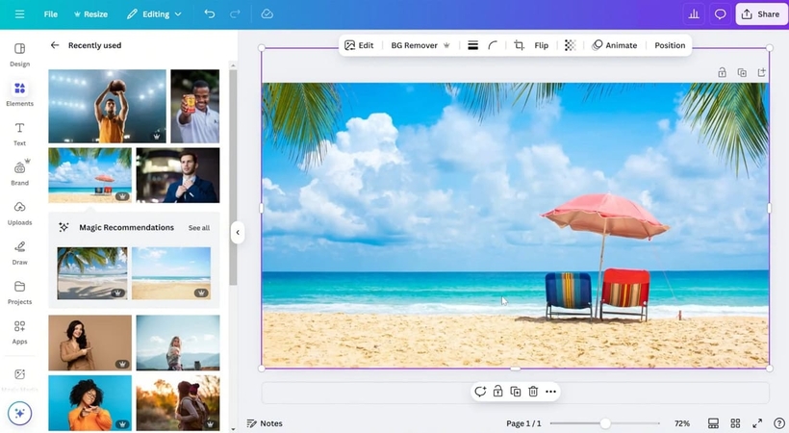The height and width of the screenshot is (433, 789).
Task: Select the couple in autumn field photo
Action: click(x=178, y=403)
